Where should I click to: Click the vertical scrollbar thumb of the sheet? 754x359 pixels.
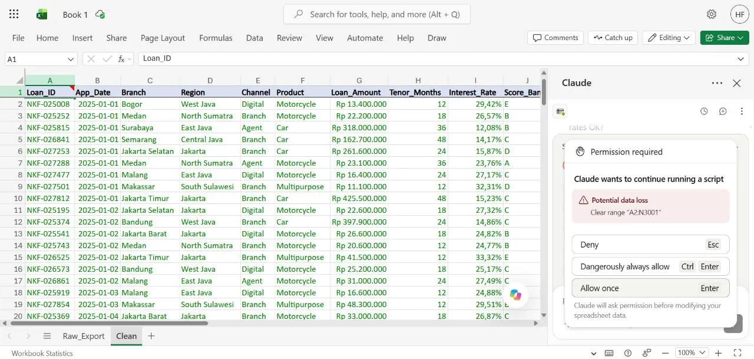(544, 91)
